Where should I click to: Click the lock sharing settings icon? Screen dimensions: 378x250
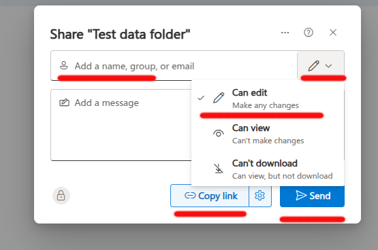click(x=61, y=196)
